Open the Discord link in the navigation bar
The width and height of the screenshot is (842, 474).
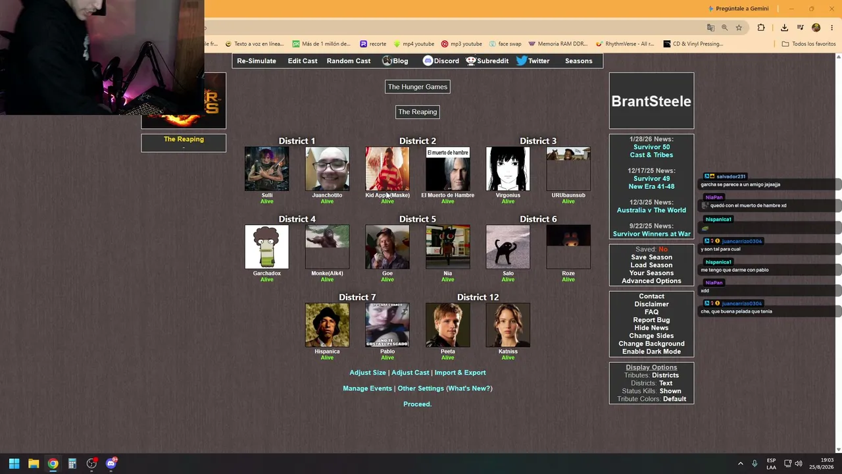click(441, 61)
